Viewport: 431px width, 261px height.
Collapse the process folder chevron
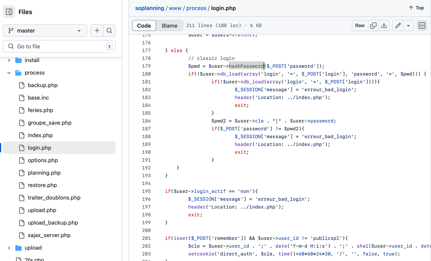click(x=9, y=73)
